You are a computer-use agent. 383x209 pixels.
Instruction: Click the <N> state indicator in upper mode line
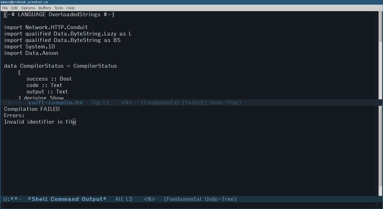tap(127, 103)
